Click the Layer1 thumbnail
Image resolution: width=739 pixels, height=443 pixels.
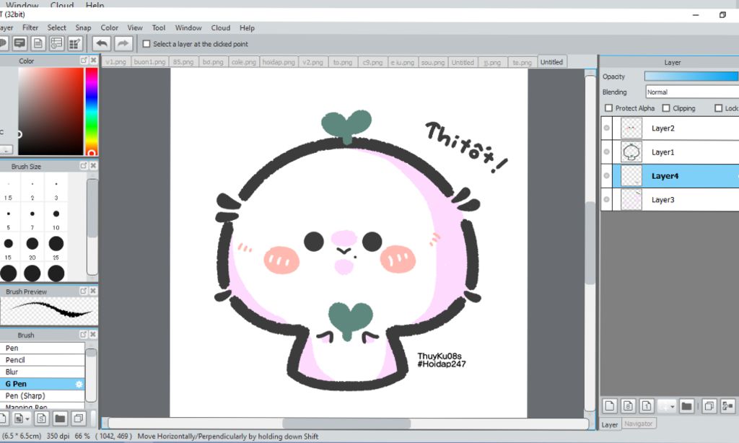[x=631, y=152]
